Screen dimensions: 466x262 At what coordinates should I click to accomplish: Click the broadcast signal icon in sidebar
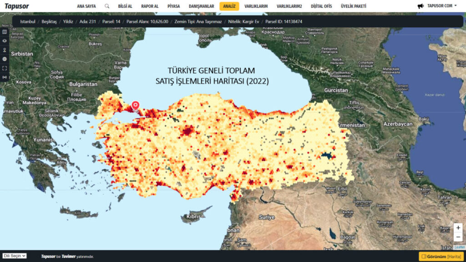point(5,77)
